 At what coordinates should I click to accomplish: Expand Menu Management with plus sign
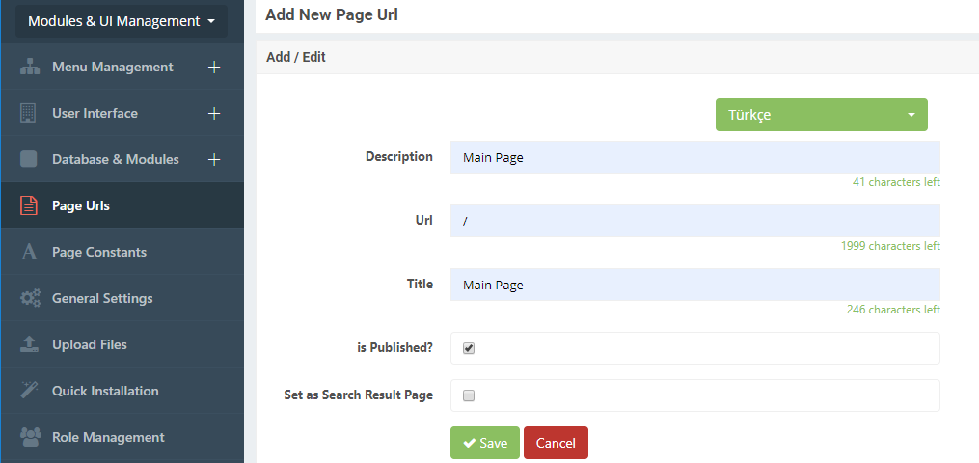214,67
